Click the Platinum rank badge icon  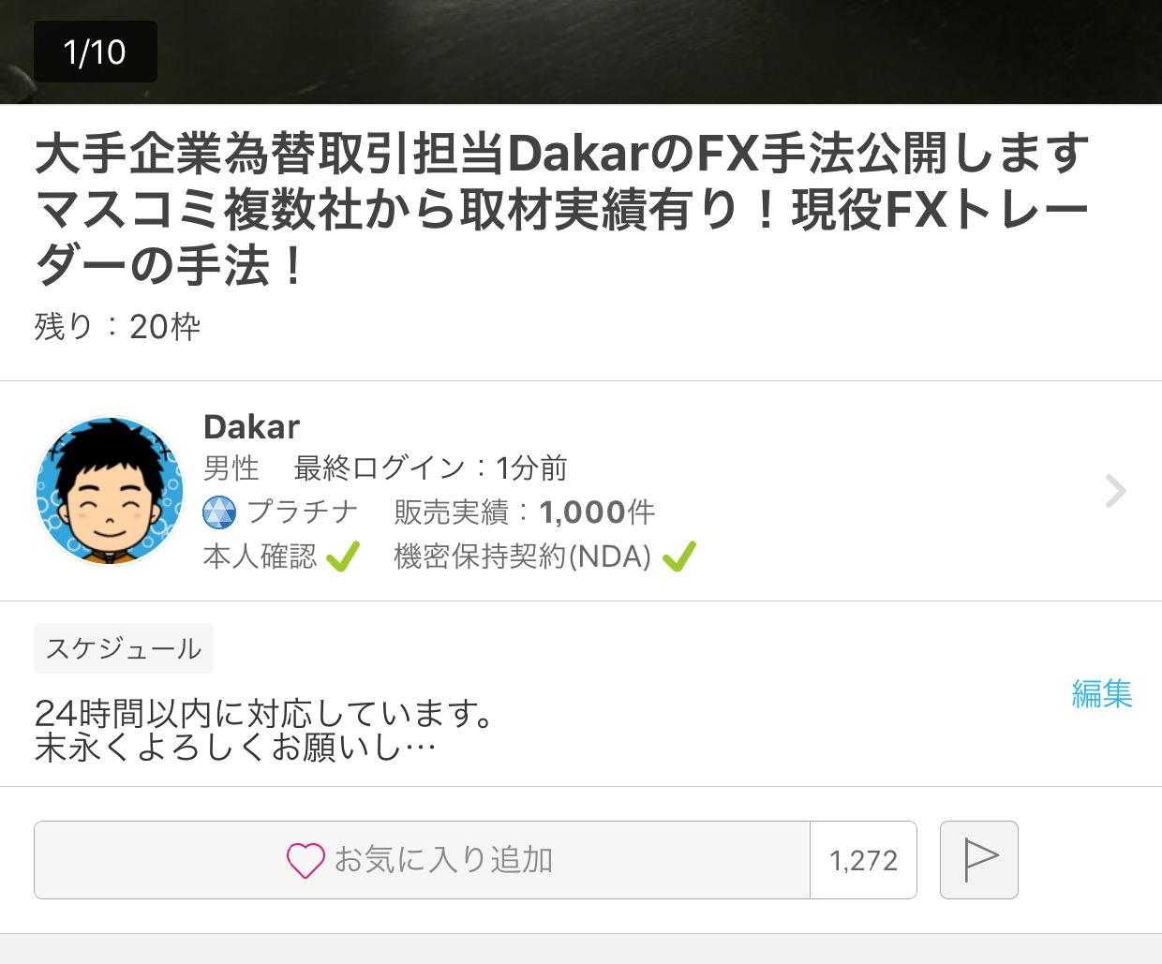tap(220, 512)
